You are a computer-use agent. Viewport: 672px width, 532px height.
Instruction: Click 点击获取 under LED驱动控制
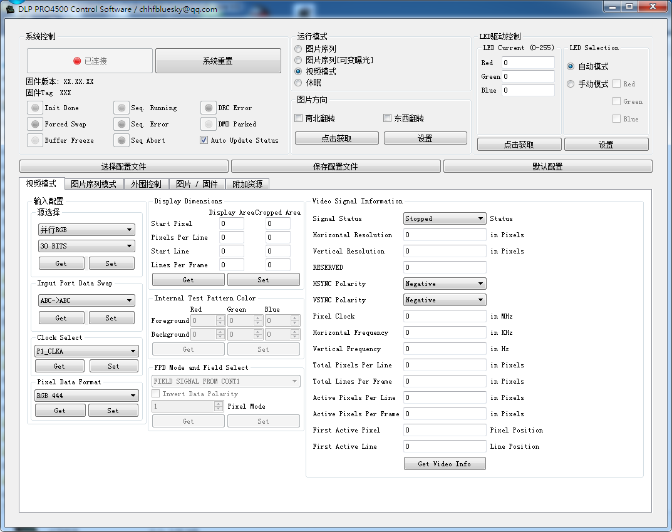pos(519,145)
